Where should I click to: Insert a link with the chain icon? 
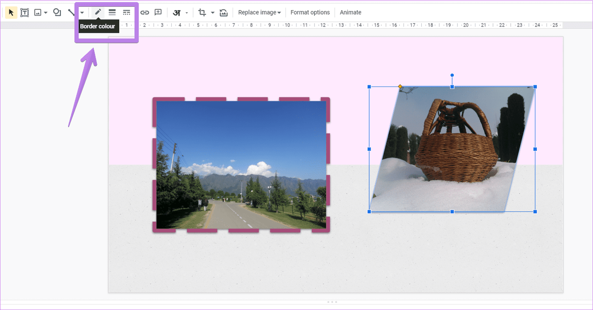pos(145,12)
